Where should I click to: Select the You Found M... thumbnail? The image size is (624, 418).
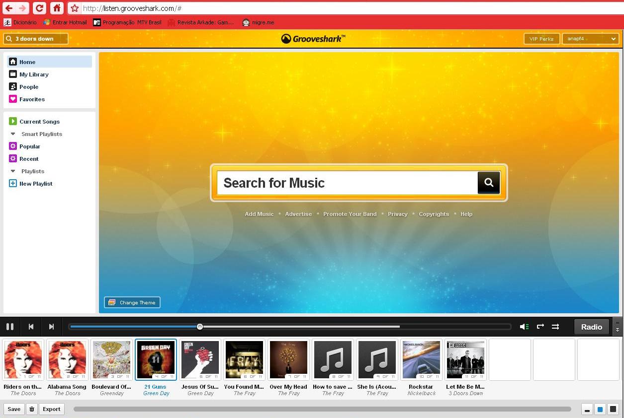(x=244, y=360)
